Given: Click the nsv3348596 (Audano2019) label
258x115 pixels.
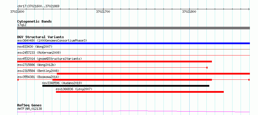Looking at the screenshot, I should 62,83.
